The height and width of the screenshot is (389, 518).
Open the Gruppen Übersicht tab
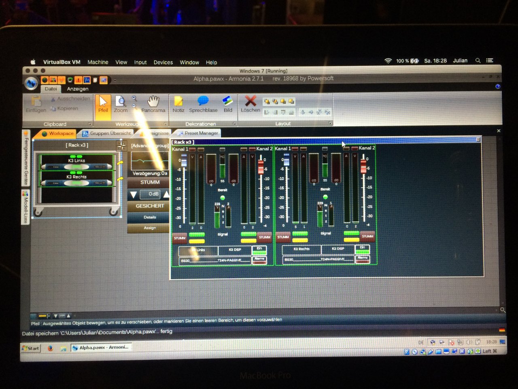(x=106, y=133)
